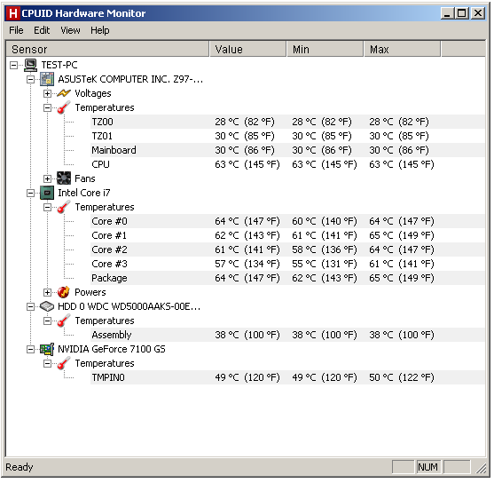Image resolution: width=494 pixels, height=483 pixels.
Task: Select the TEST-PC tree label
Action: tap(59, 65)
